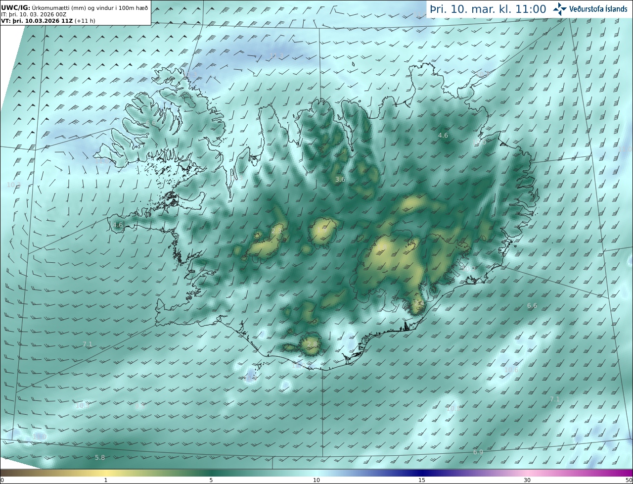Click the 2.8 value over the southern glacier

pos(312,344)
